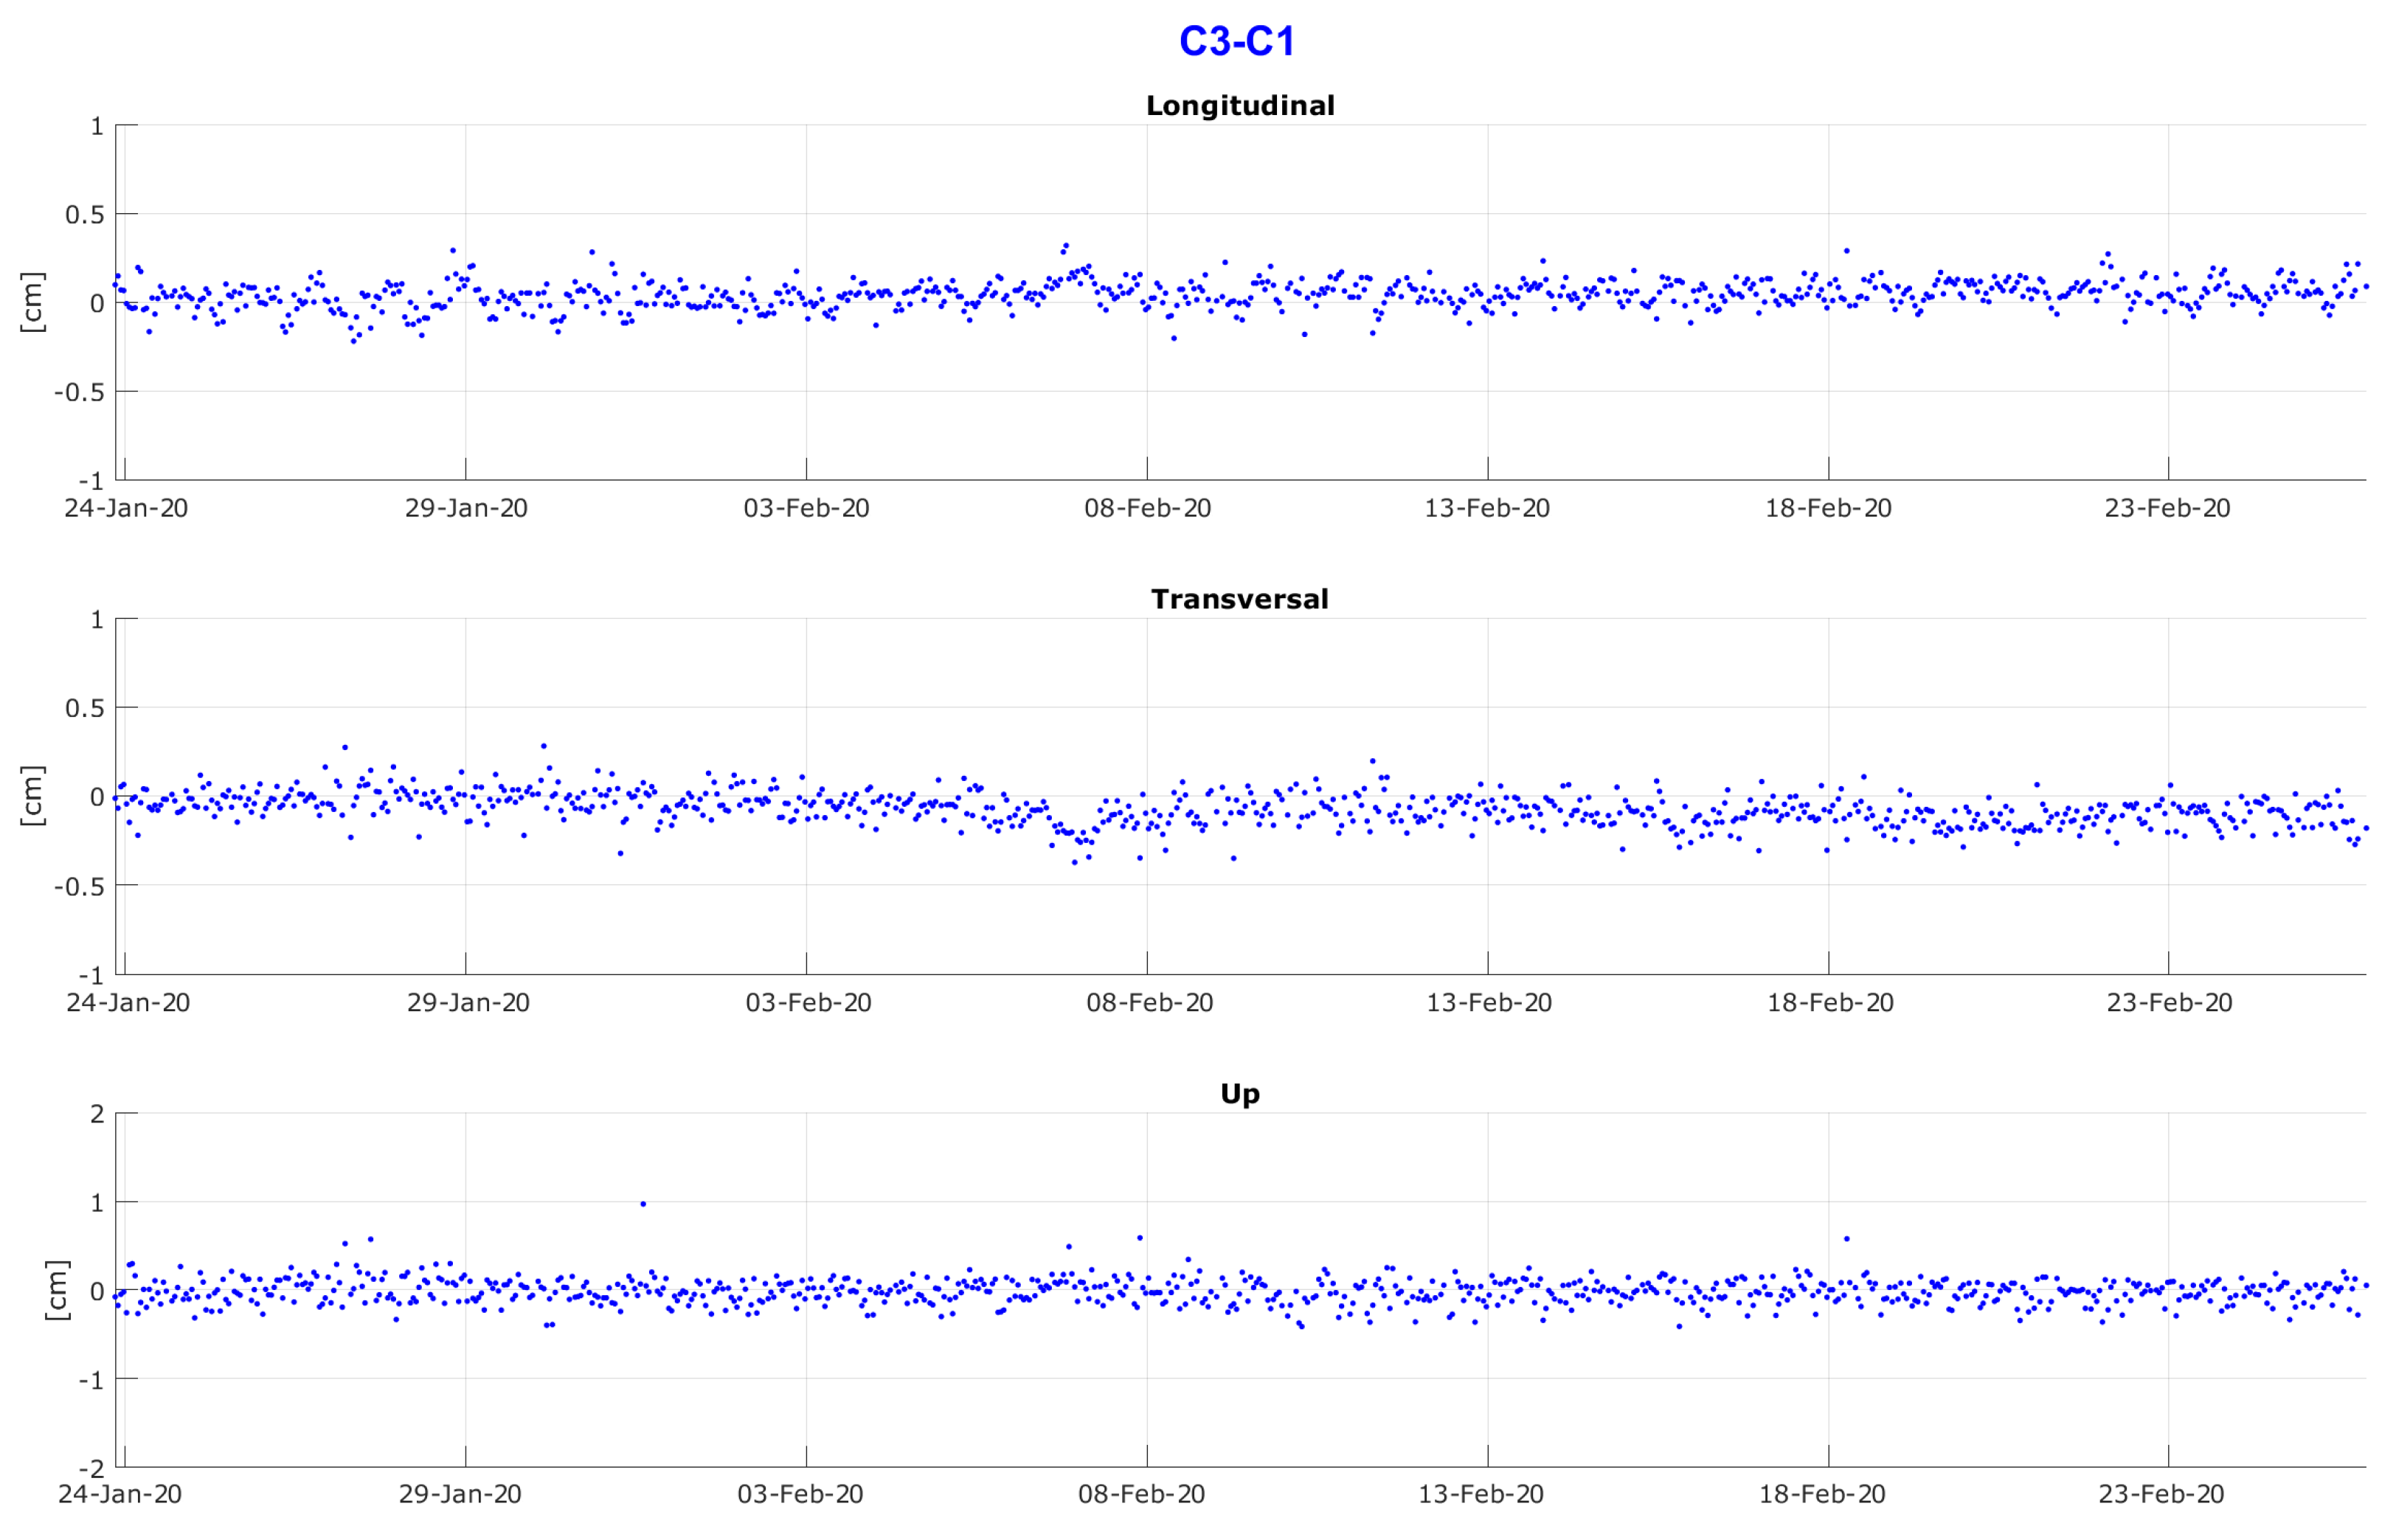
Task: Click 29-Jan-20 tick label under Transversal plot
Action: tap(468, 1002)
